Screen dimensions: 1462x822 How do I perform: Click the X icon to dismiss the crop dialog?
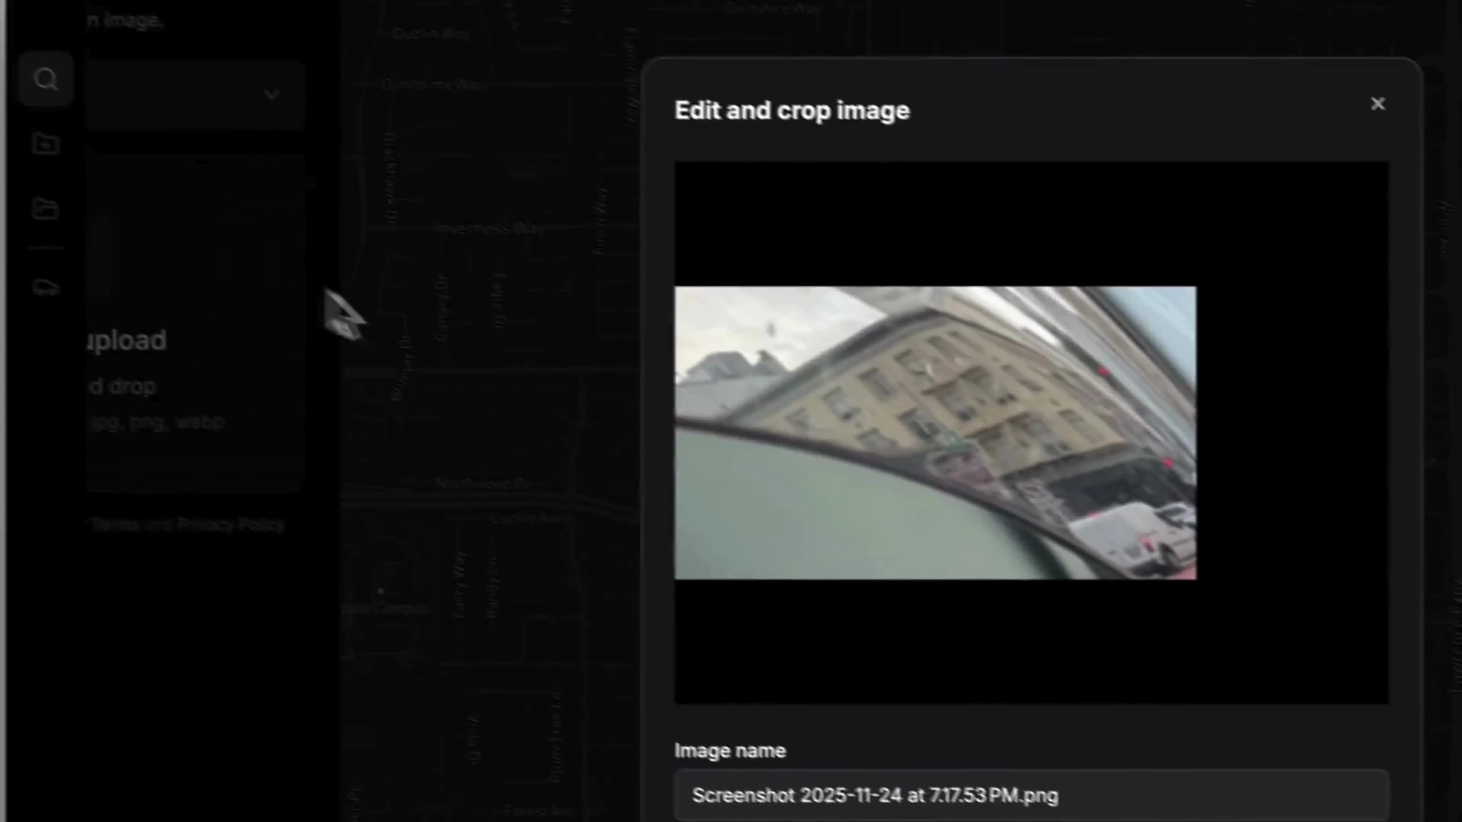(1377, 103)
